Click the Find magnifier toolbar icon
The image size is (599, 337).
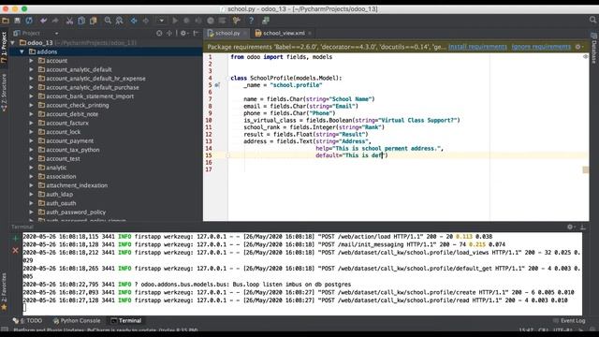108,21
